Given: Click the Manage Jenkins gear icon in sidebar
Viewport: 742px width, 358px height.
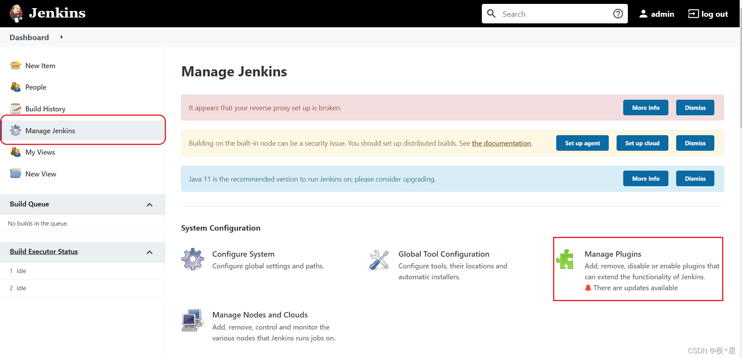Looking at the screenshot, I should pos(16,131).
